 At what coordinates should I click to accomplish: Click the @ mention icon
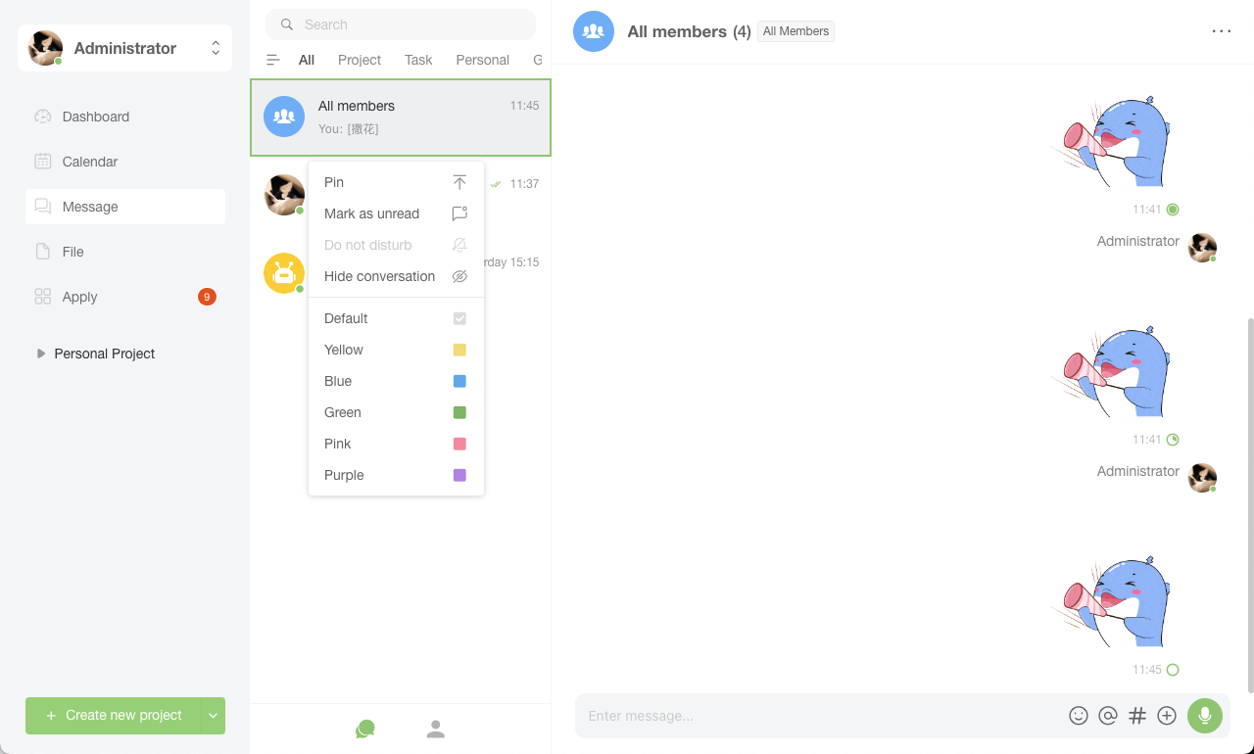1108,716
